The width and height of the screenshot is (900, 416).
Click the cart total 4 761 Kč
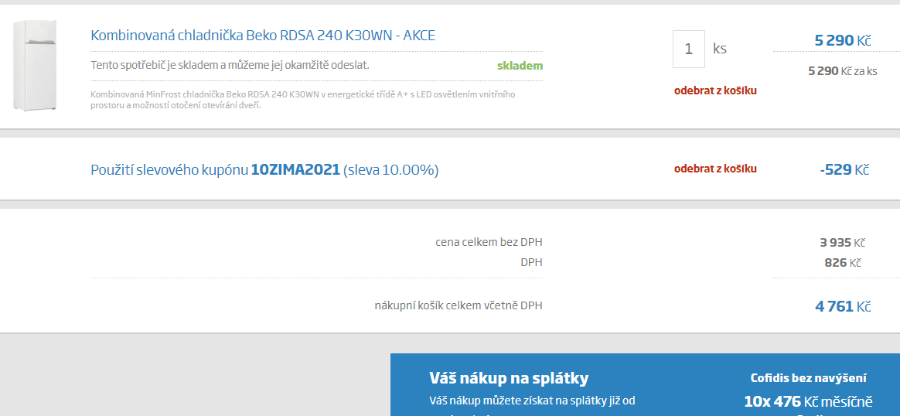pos(843,306)
